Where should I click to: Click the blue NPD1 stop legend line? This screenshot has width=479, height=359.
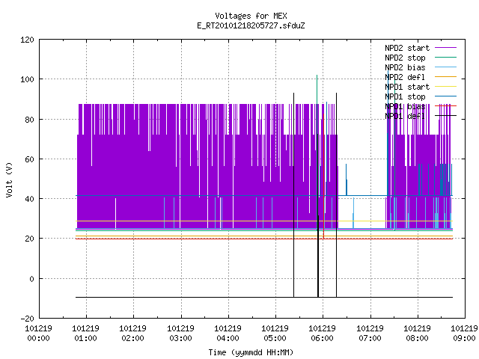(445, 96)
